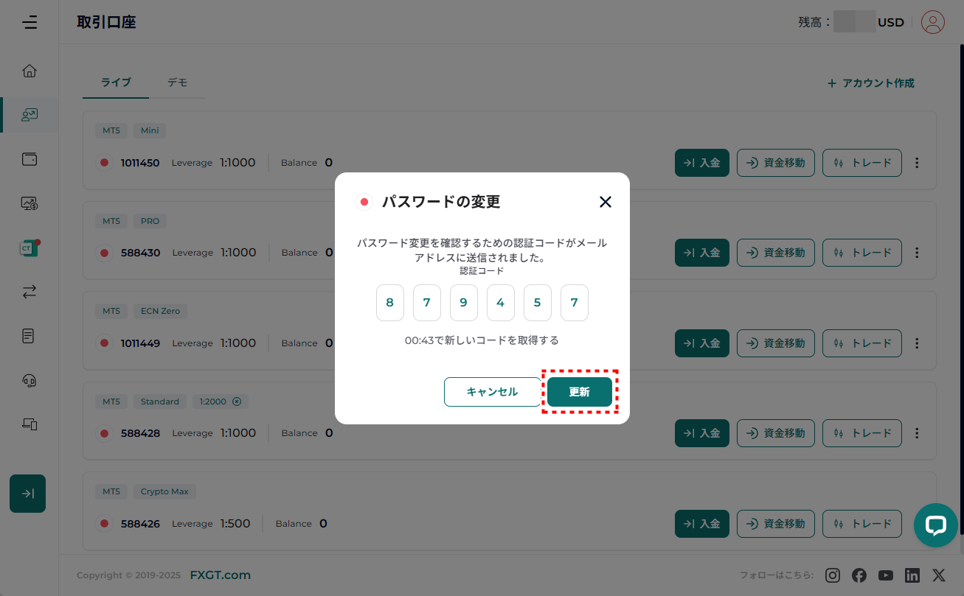Open options menu for account 1011450
This screenshot has width=964, height=596.
(917, 163)
